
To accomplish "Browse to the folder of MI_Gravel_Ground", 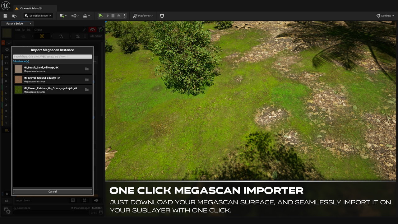I will [x=87, y=79].
